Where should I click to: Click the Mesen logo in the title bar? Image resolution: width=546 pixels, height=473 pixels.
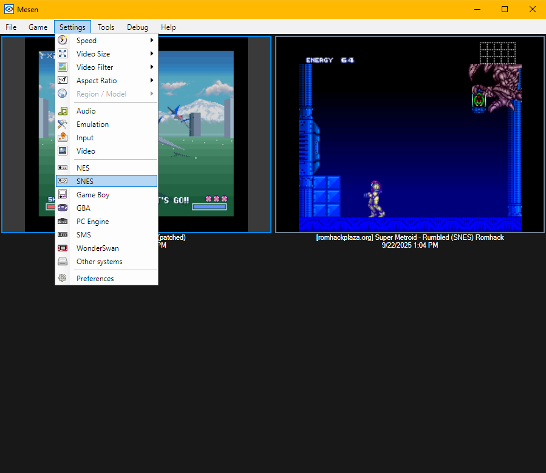coord(9,9)
